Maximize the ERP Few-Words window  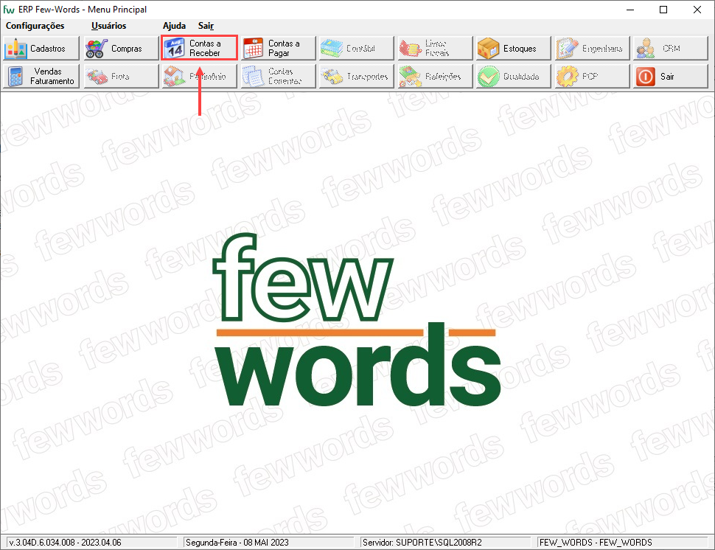(663, 10)
